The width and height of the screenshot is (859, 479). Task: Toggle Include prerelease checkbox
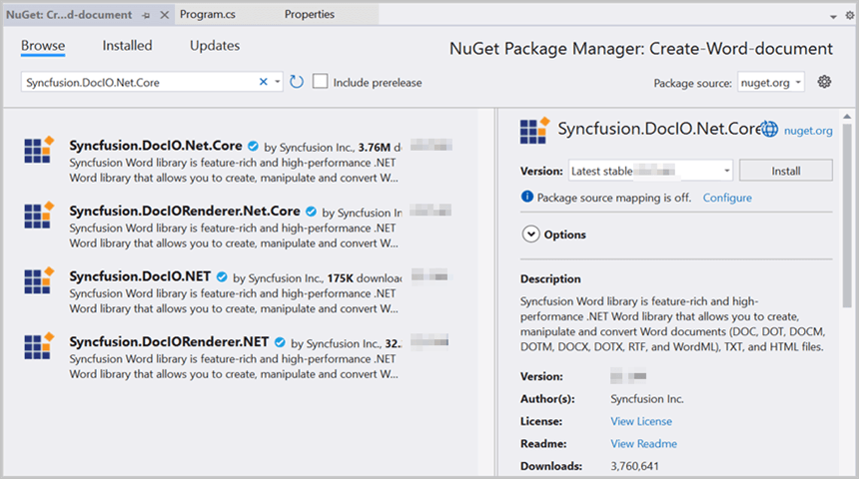click(320, 82)
